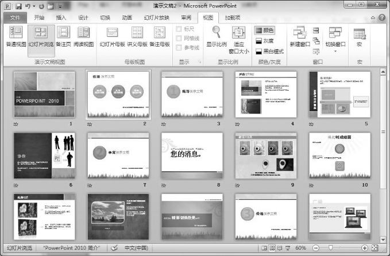Viewport: 390px width, 256px height.
Task: Open a New Window (新建窗口)
Action: [x=300, y=36]
